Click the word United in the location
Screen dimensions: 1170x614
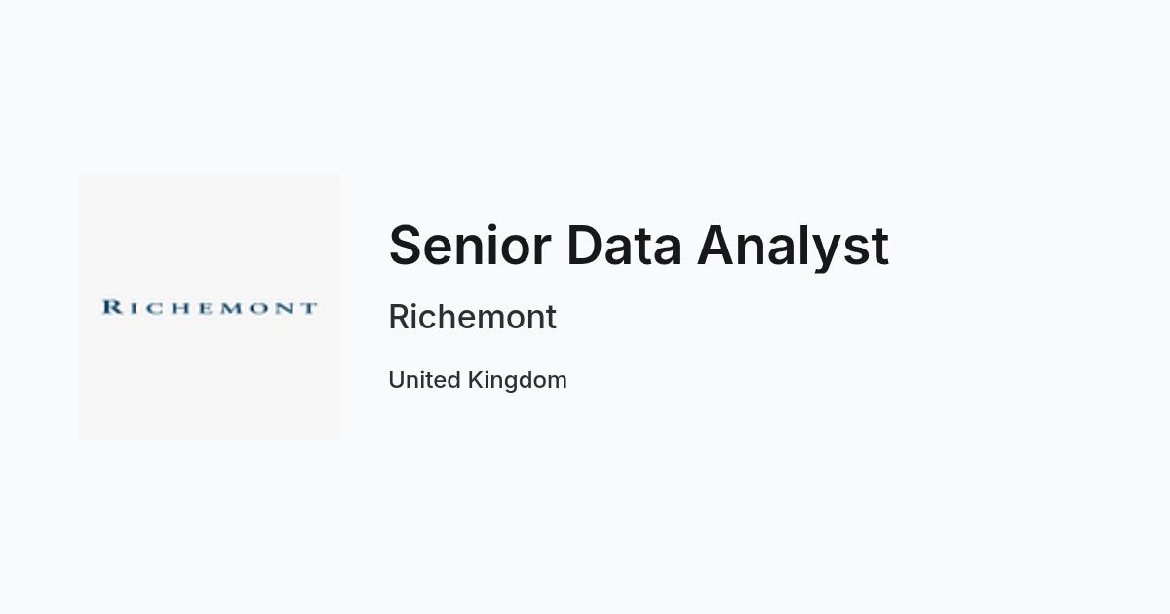424,380
